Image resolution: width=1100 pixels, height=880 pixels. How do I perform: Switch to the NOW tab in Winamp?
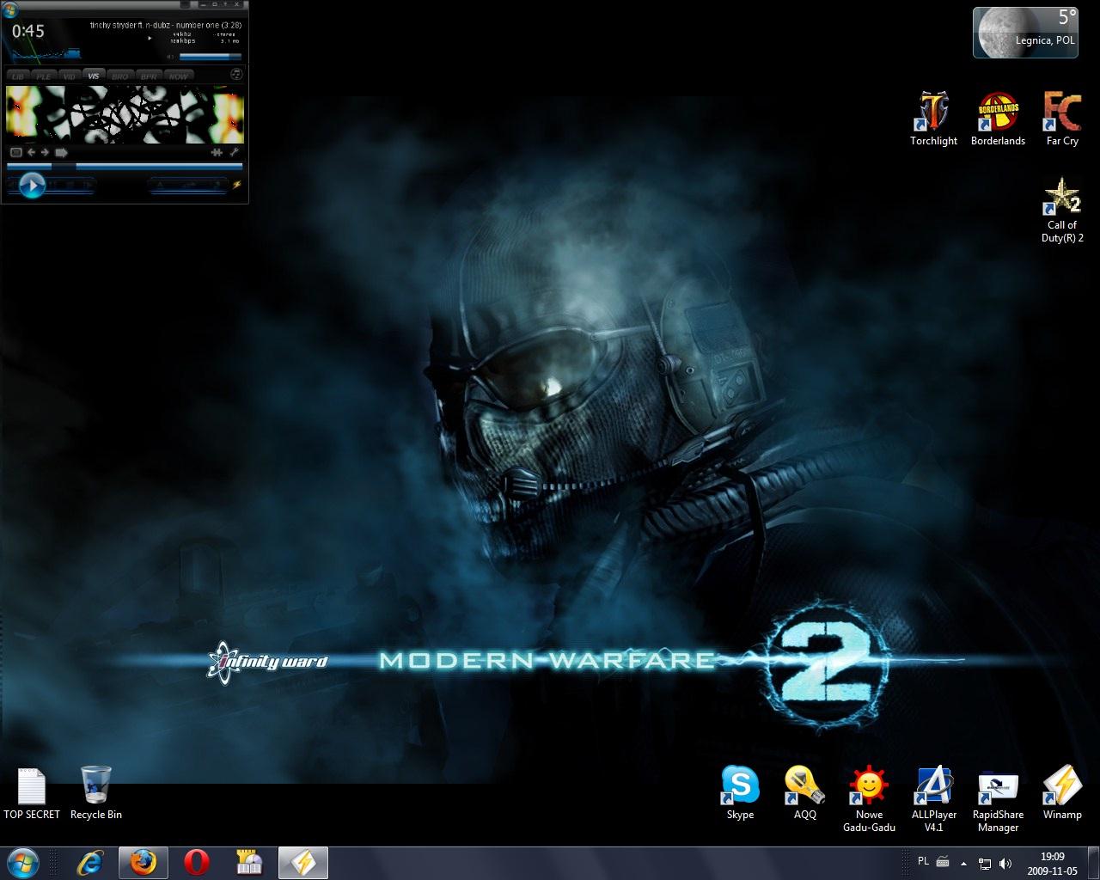(178, 76)
